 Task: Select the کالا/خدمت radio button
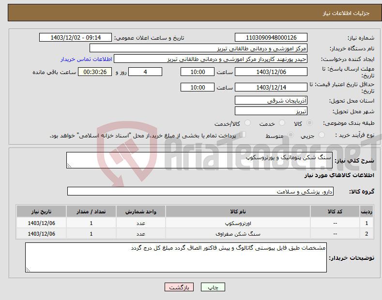(247, 123)
